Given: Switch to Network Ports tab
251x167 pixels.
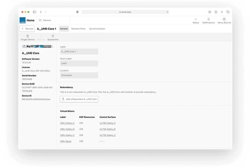Looking at the screenshot, I should [78, 29].
